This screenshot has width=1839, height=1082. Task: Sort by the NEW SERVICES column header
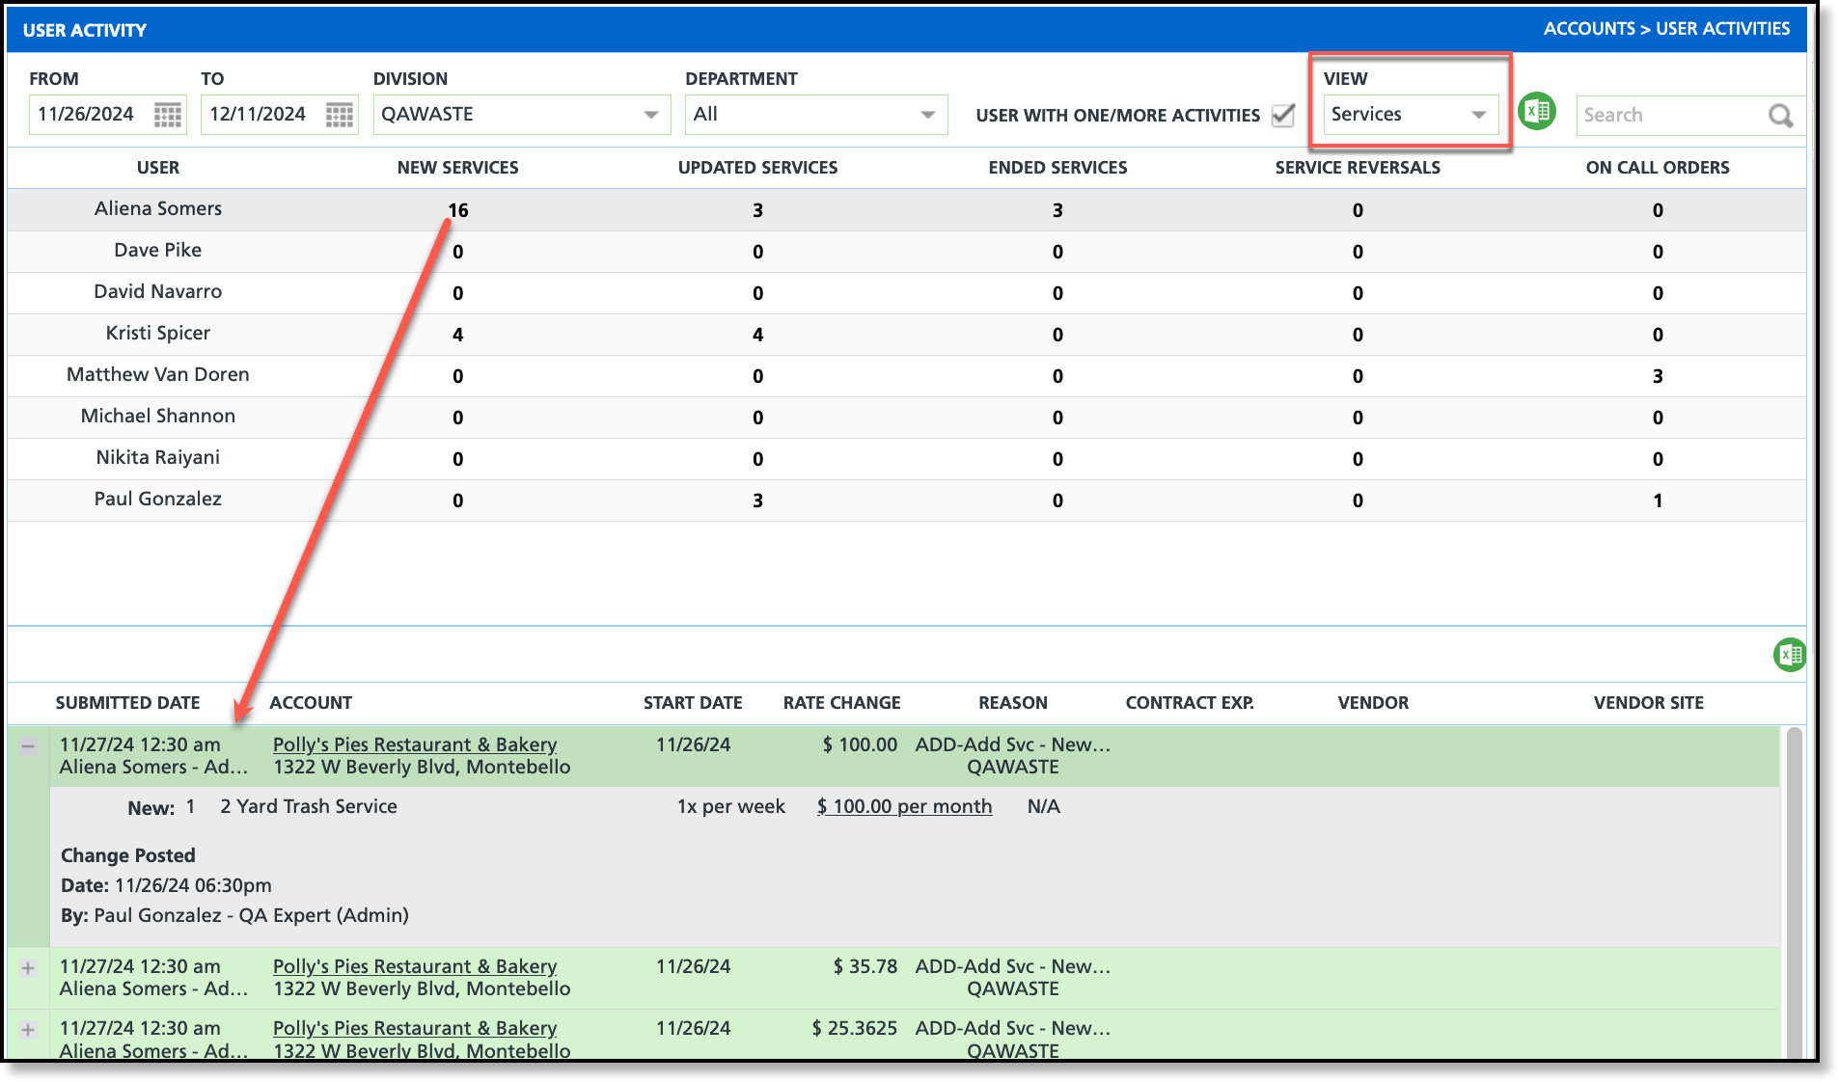pyautogui.click(x=458, y=168)
